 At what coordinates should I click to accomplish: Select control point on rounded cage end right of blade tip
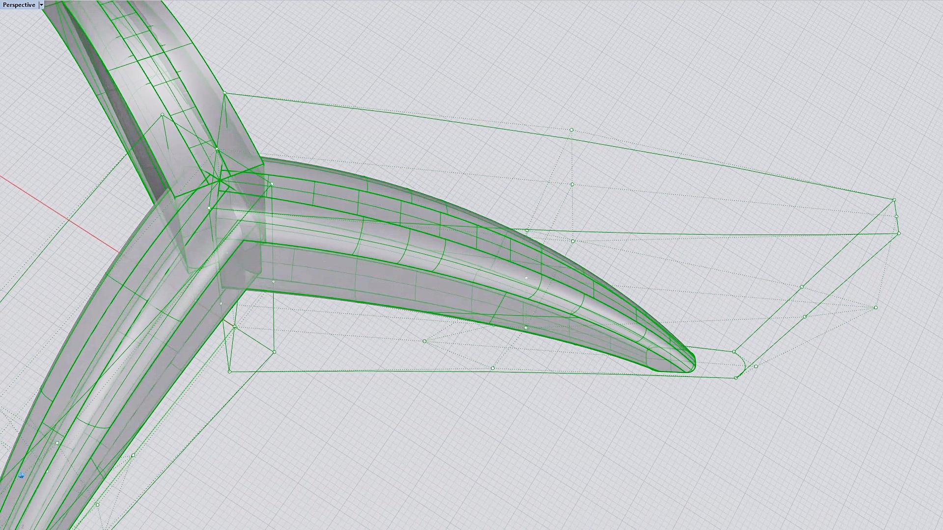[734, 352]
